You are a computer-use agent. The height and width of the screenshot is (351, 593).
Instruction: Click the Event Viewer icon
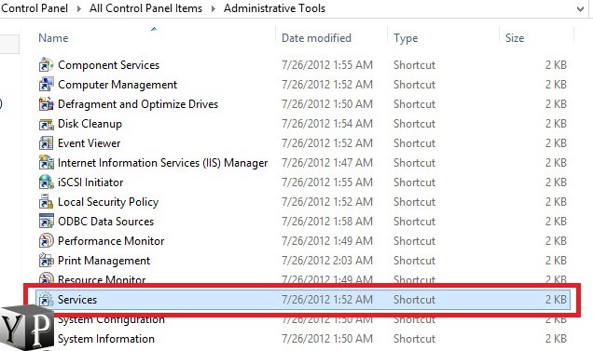pyautogui.click(x=46, y=143)
